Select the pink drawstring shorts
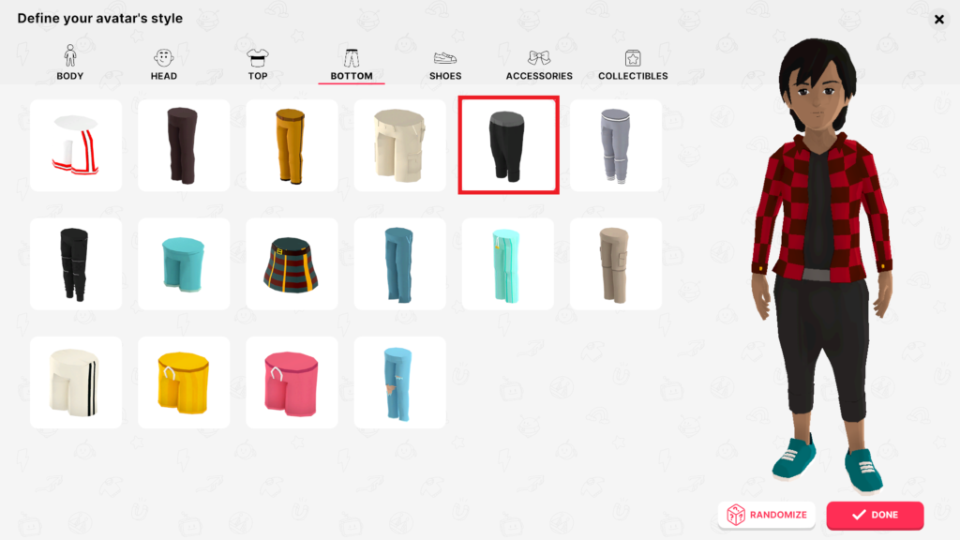Viewport: 960px width, 540px height. 292,382
